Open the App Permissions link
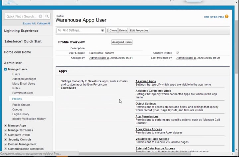239x157 pixels. click(147, 117)
